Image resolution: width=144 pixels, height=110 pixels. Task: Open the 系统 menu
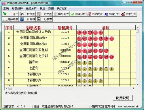click(x=6, y=9)
